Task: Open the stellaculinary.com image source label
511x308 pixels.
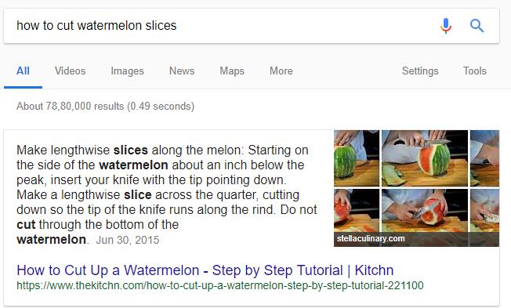Action: [371, 238]
